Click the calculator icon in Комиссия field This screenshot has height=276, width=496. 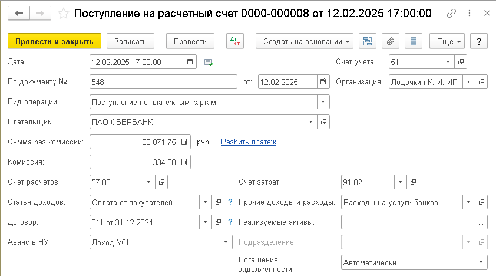(x=184, y=162)
